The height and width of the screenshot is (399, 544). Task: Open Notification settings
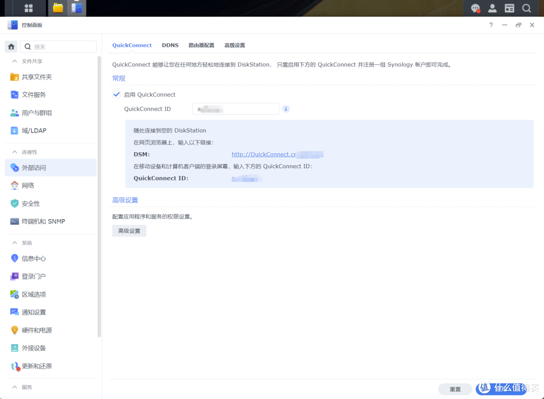point(51,312)
